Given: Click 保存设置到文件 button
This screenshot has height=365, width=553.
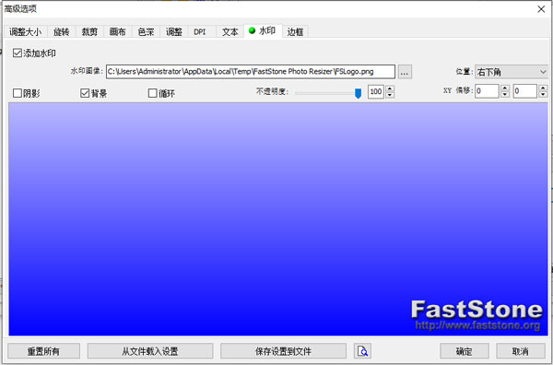Looking at the screenshot, I should point(283,351).
